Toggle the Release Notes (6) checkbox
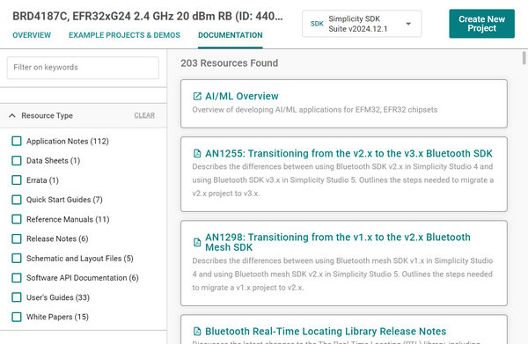 coord(17,238)
